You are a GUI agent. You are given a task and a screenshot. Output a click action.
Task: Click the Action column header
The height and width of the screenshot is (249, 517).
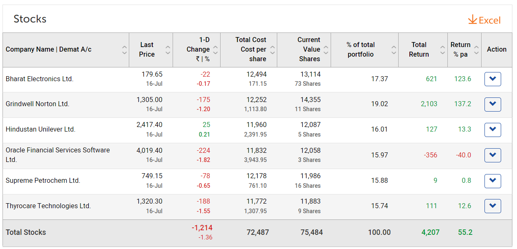497,50
